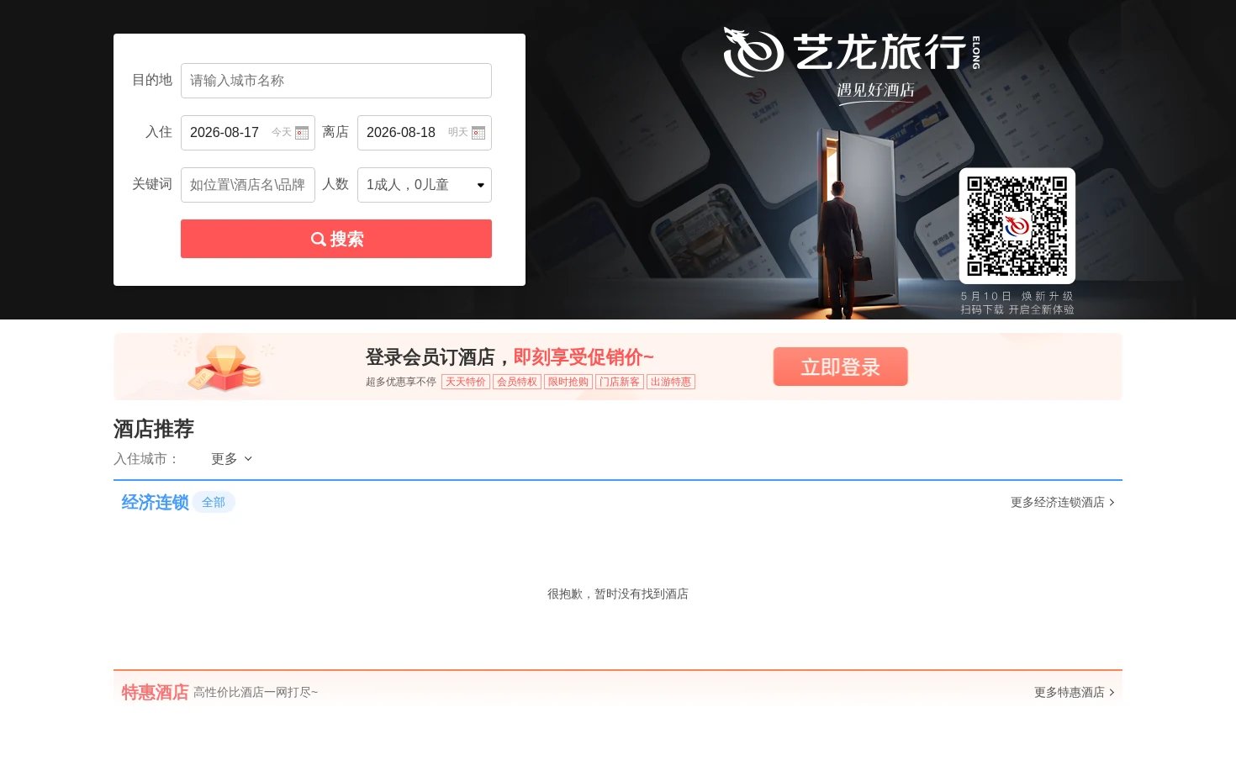The height and width of the screenshot is (776, 1236).
Task: Click the 遇见好酒店 slogan text
Action: click(875, 91)
